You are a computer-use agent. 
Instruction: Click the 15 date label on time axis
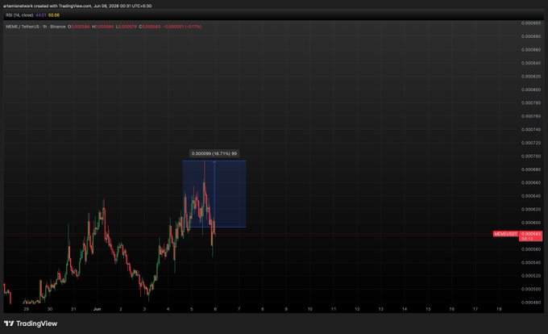[x=428, y=309]
